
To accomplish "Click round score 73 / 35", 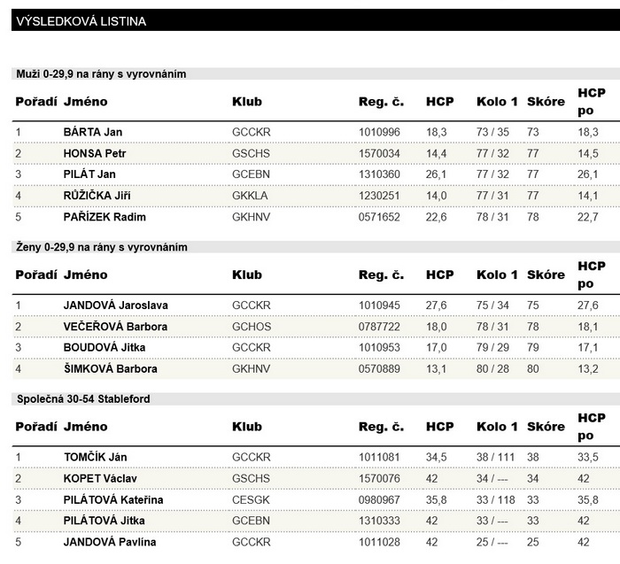I will (x=492, y=132).
